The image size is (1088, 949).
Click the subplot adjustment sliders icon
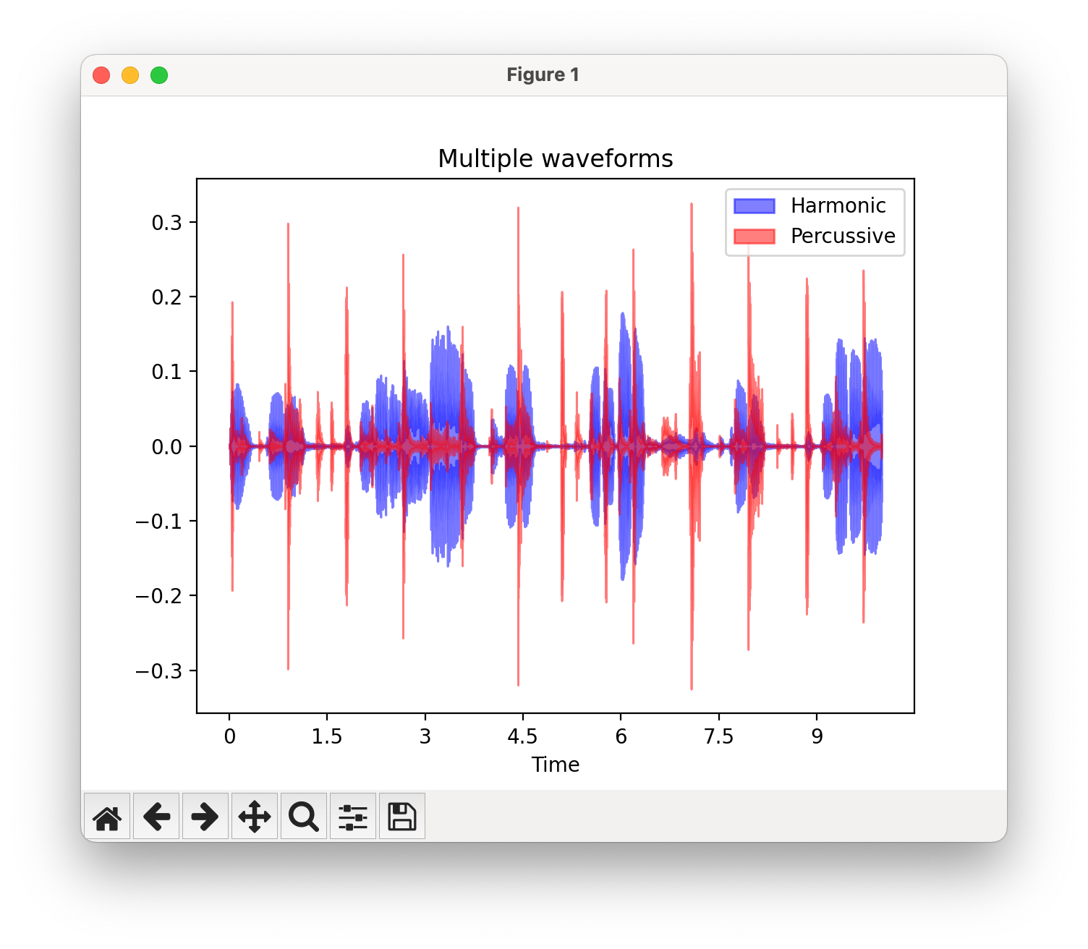[353, 816]
